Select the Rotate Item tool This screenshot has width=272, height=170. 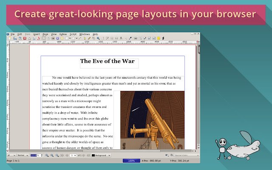coord(93,38)
